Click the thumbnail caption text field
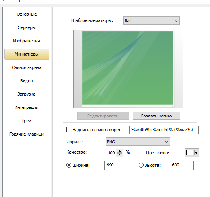 click(164, 130)
